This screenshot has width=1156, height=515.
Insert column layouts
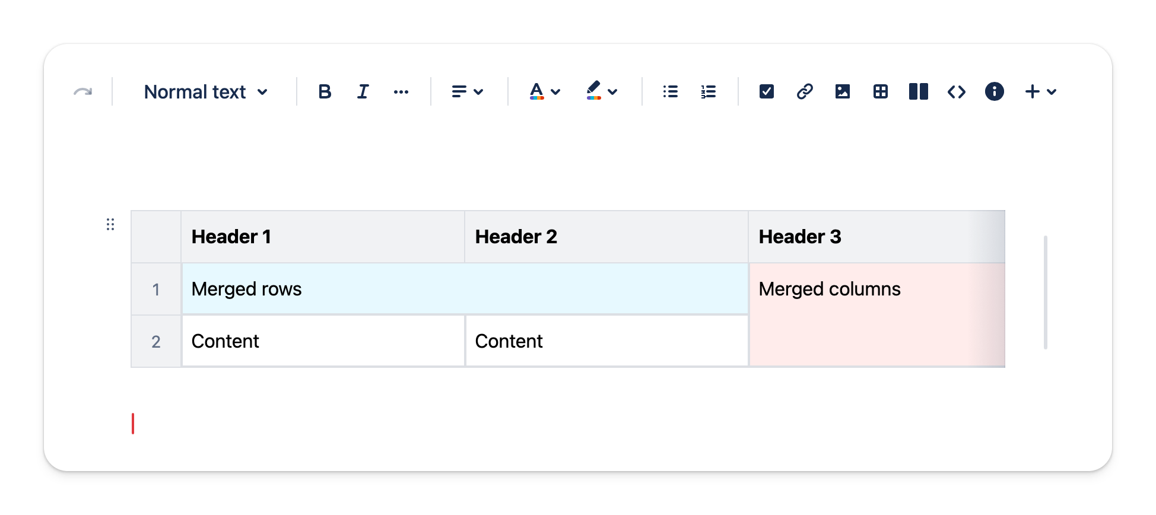[918, 92]
